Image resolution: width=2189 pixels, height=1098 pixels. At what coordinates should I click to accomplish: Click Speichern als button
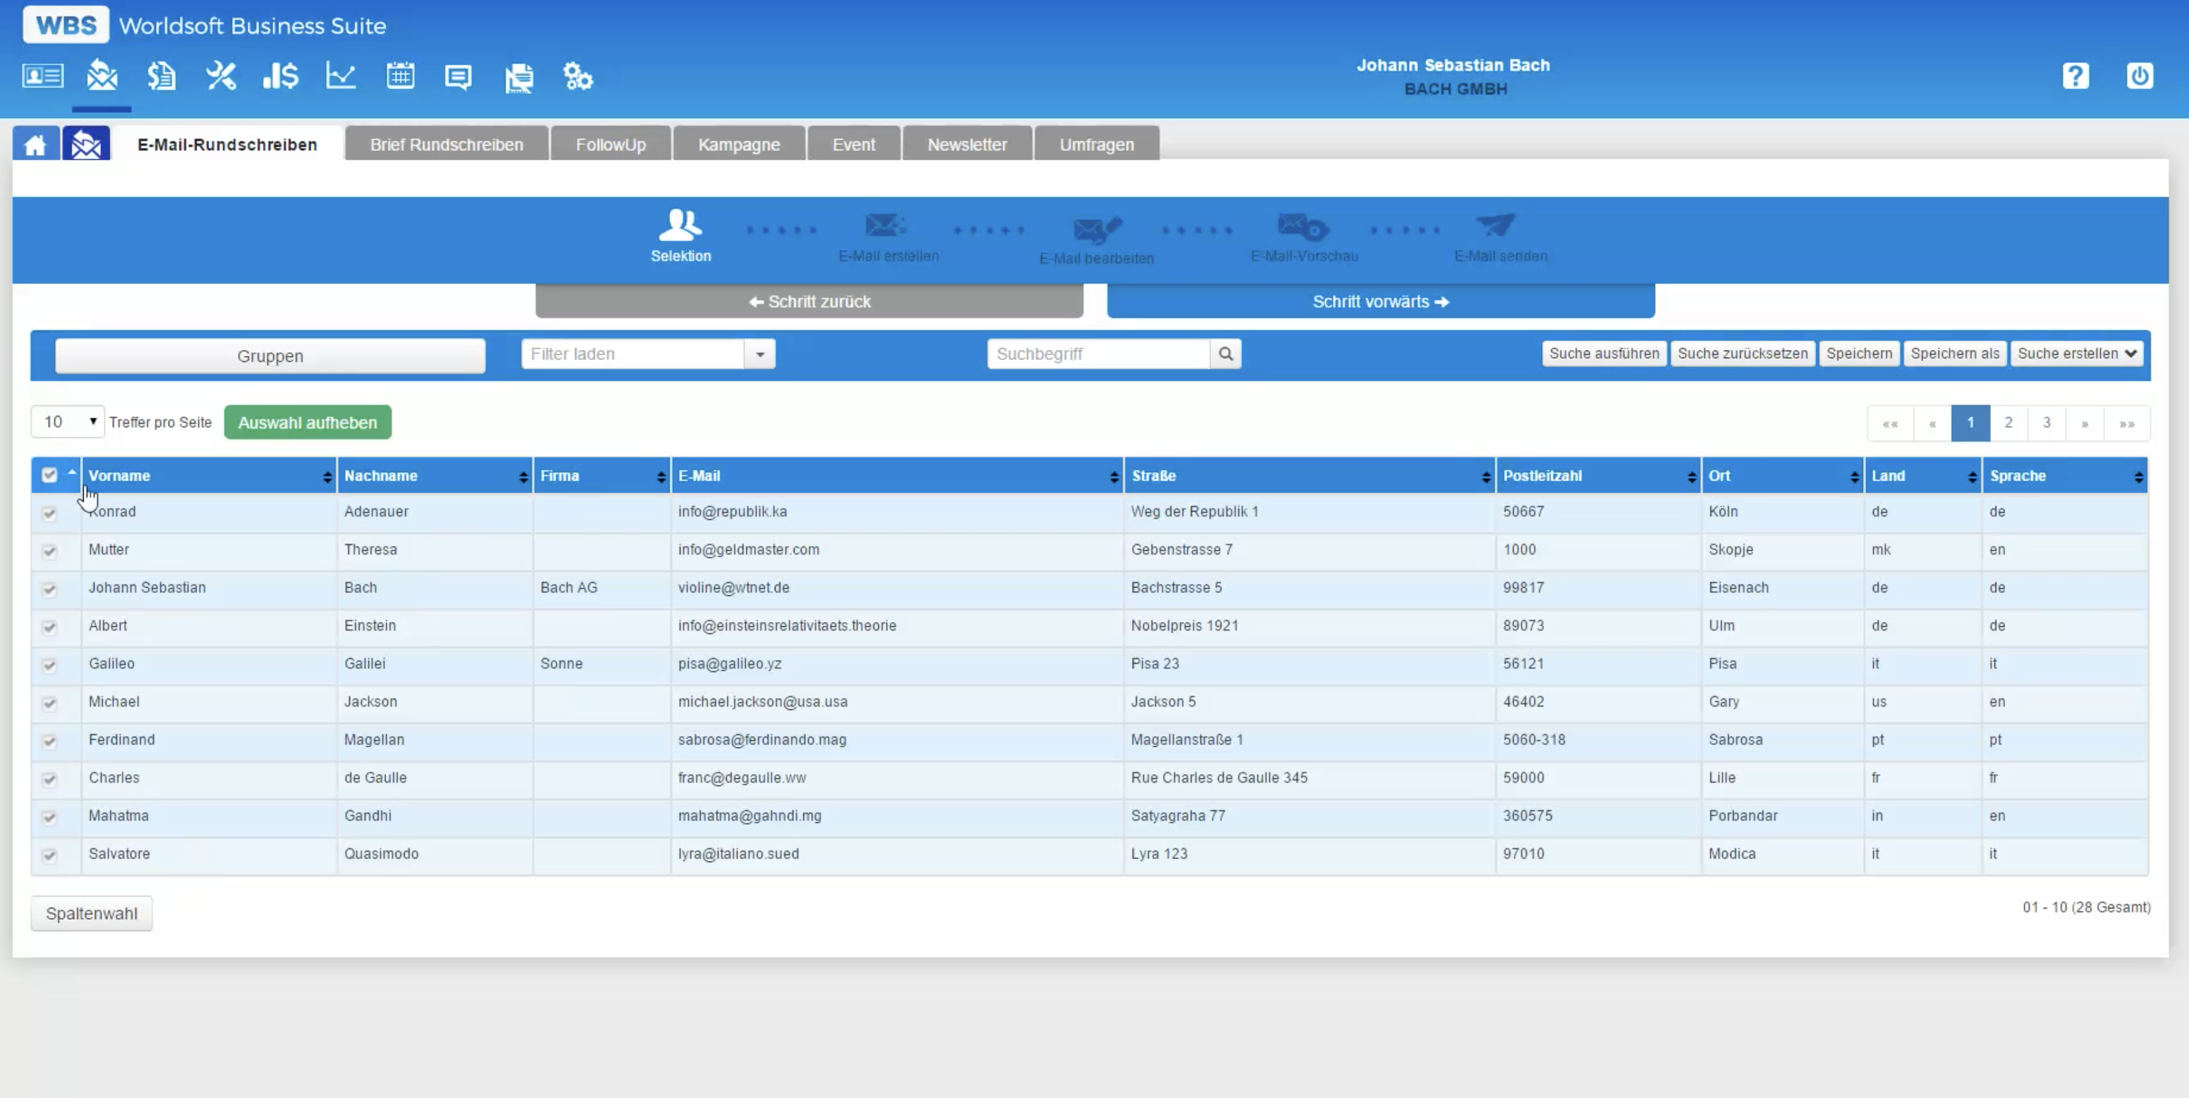[x=1954, y=354]
